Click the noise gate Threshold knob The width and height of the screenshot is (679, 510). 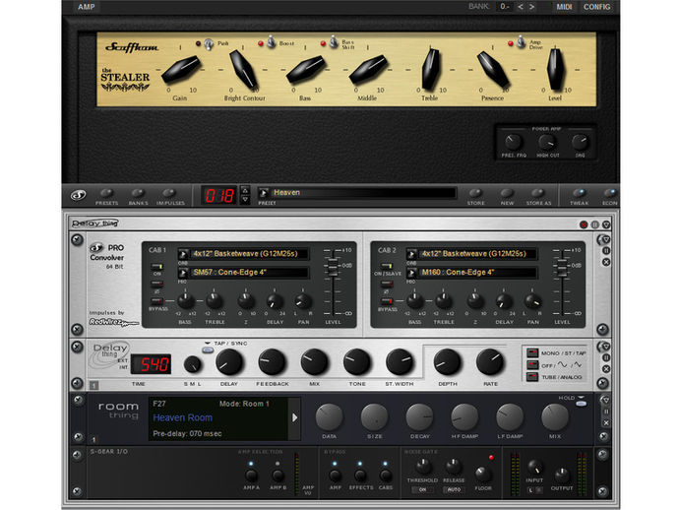[x=422, y=467]
